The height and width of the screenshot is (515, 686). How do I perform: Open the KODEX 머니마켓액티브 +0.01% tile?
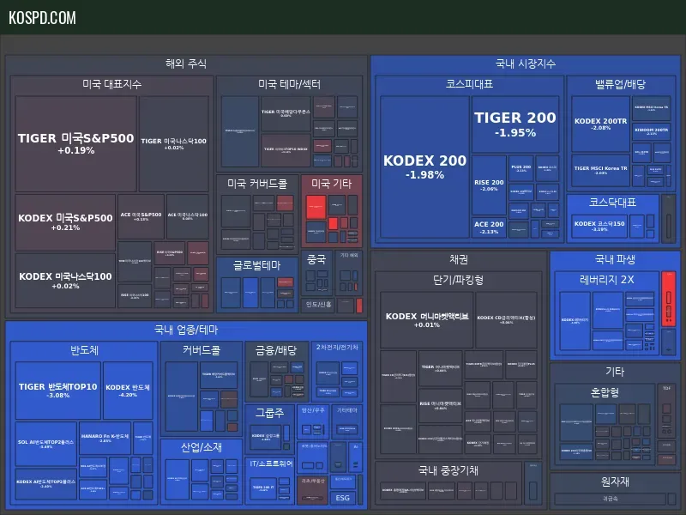(426, 320)
